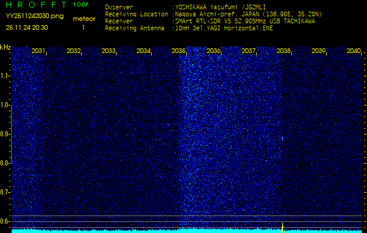
Task: Click the date stamp 25.11.24 20:30
Action: click(27, 27)
